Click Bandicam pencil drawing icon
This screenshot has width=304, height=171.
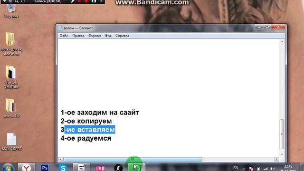[72, 1]
